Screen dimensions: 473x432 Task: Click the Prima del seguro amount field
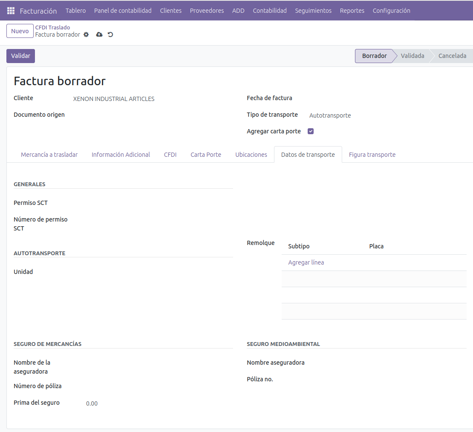pyautogui.click(x=153, y=403)
